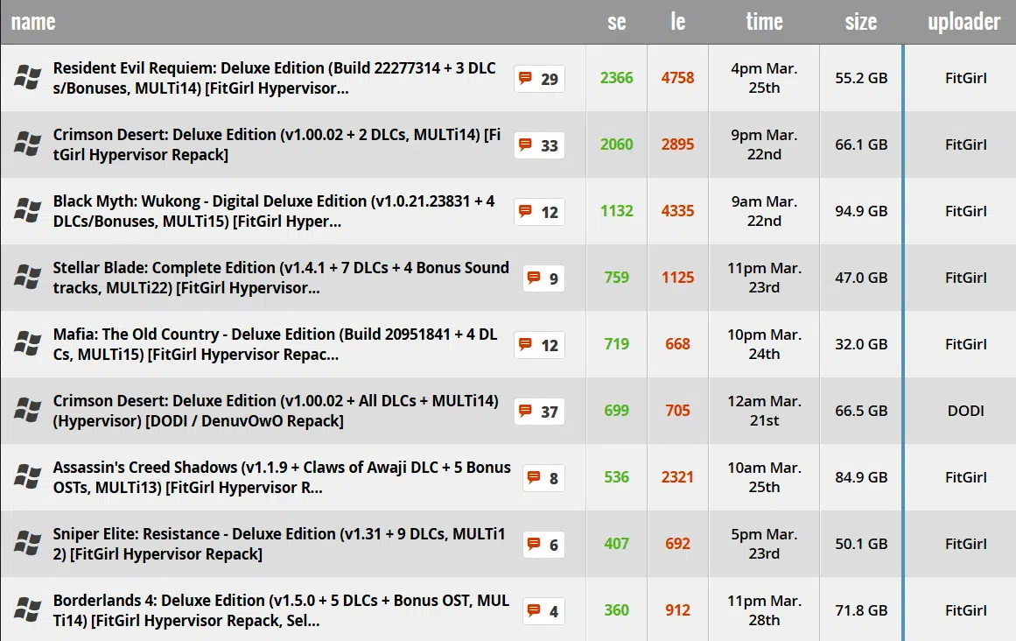This screenshot has width=1016, height=641.
Task: Open the DODI uploader profile
Action: (x=965, y=411)
